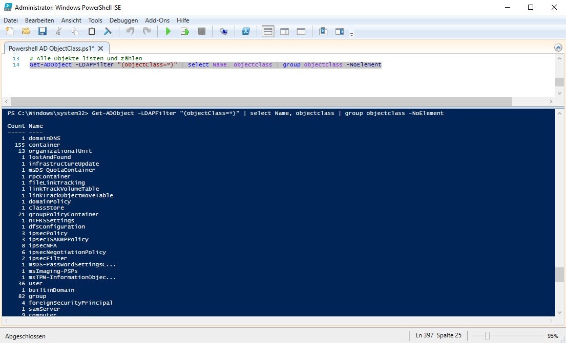Open a script file with the folder icon

pos(26,32)
